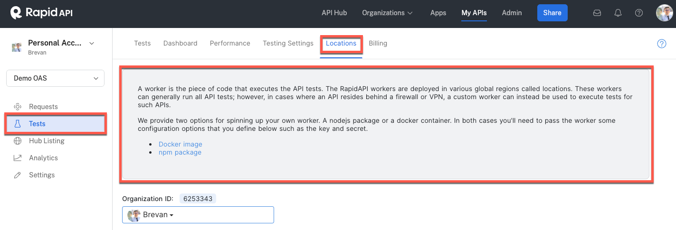Select Requests in the sidebar

tap(43, 107)
